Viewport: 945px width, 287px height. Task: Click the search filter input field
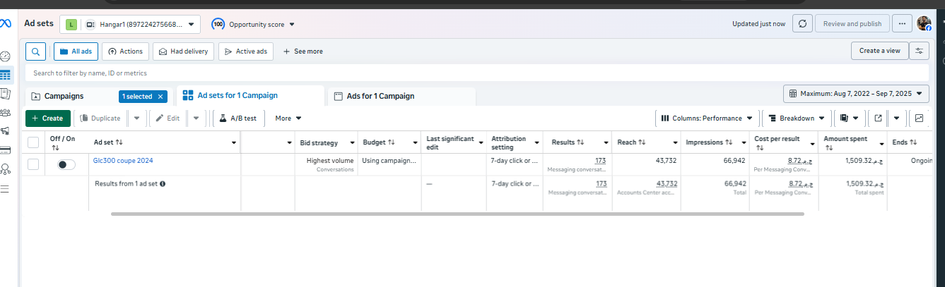click(477, 73)
